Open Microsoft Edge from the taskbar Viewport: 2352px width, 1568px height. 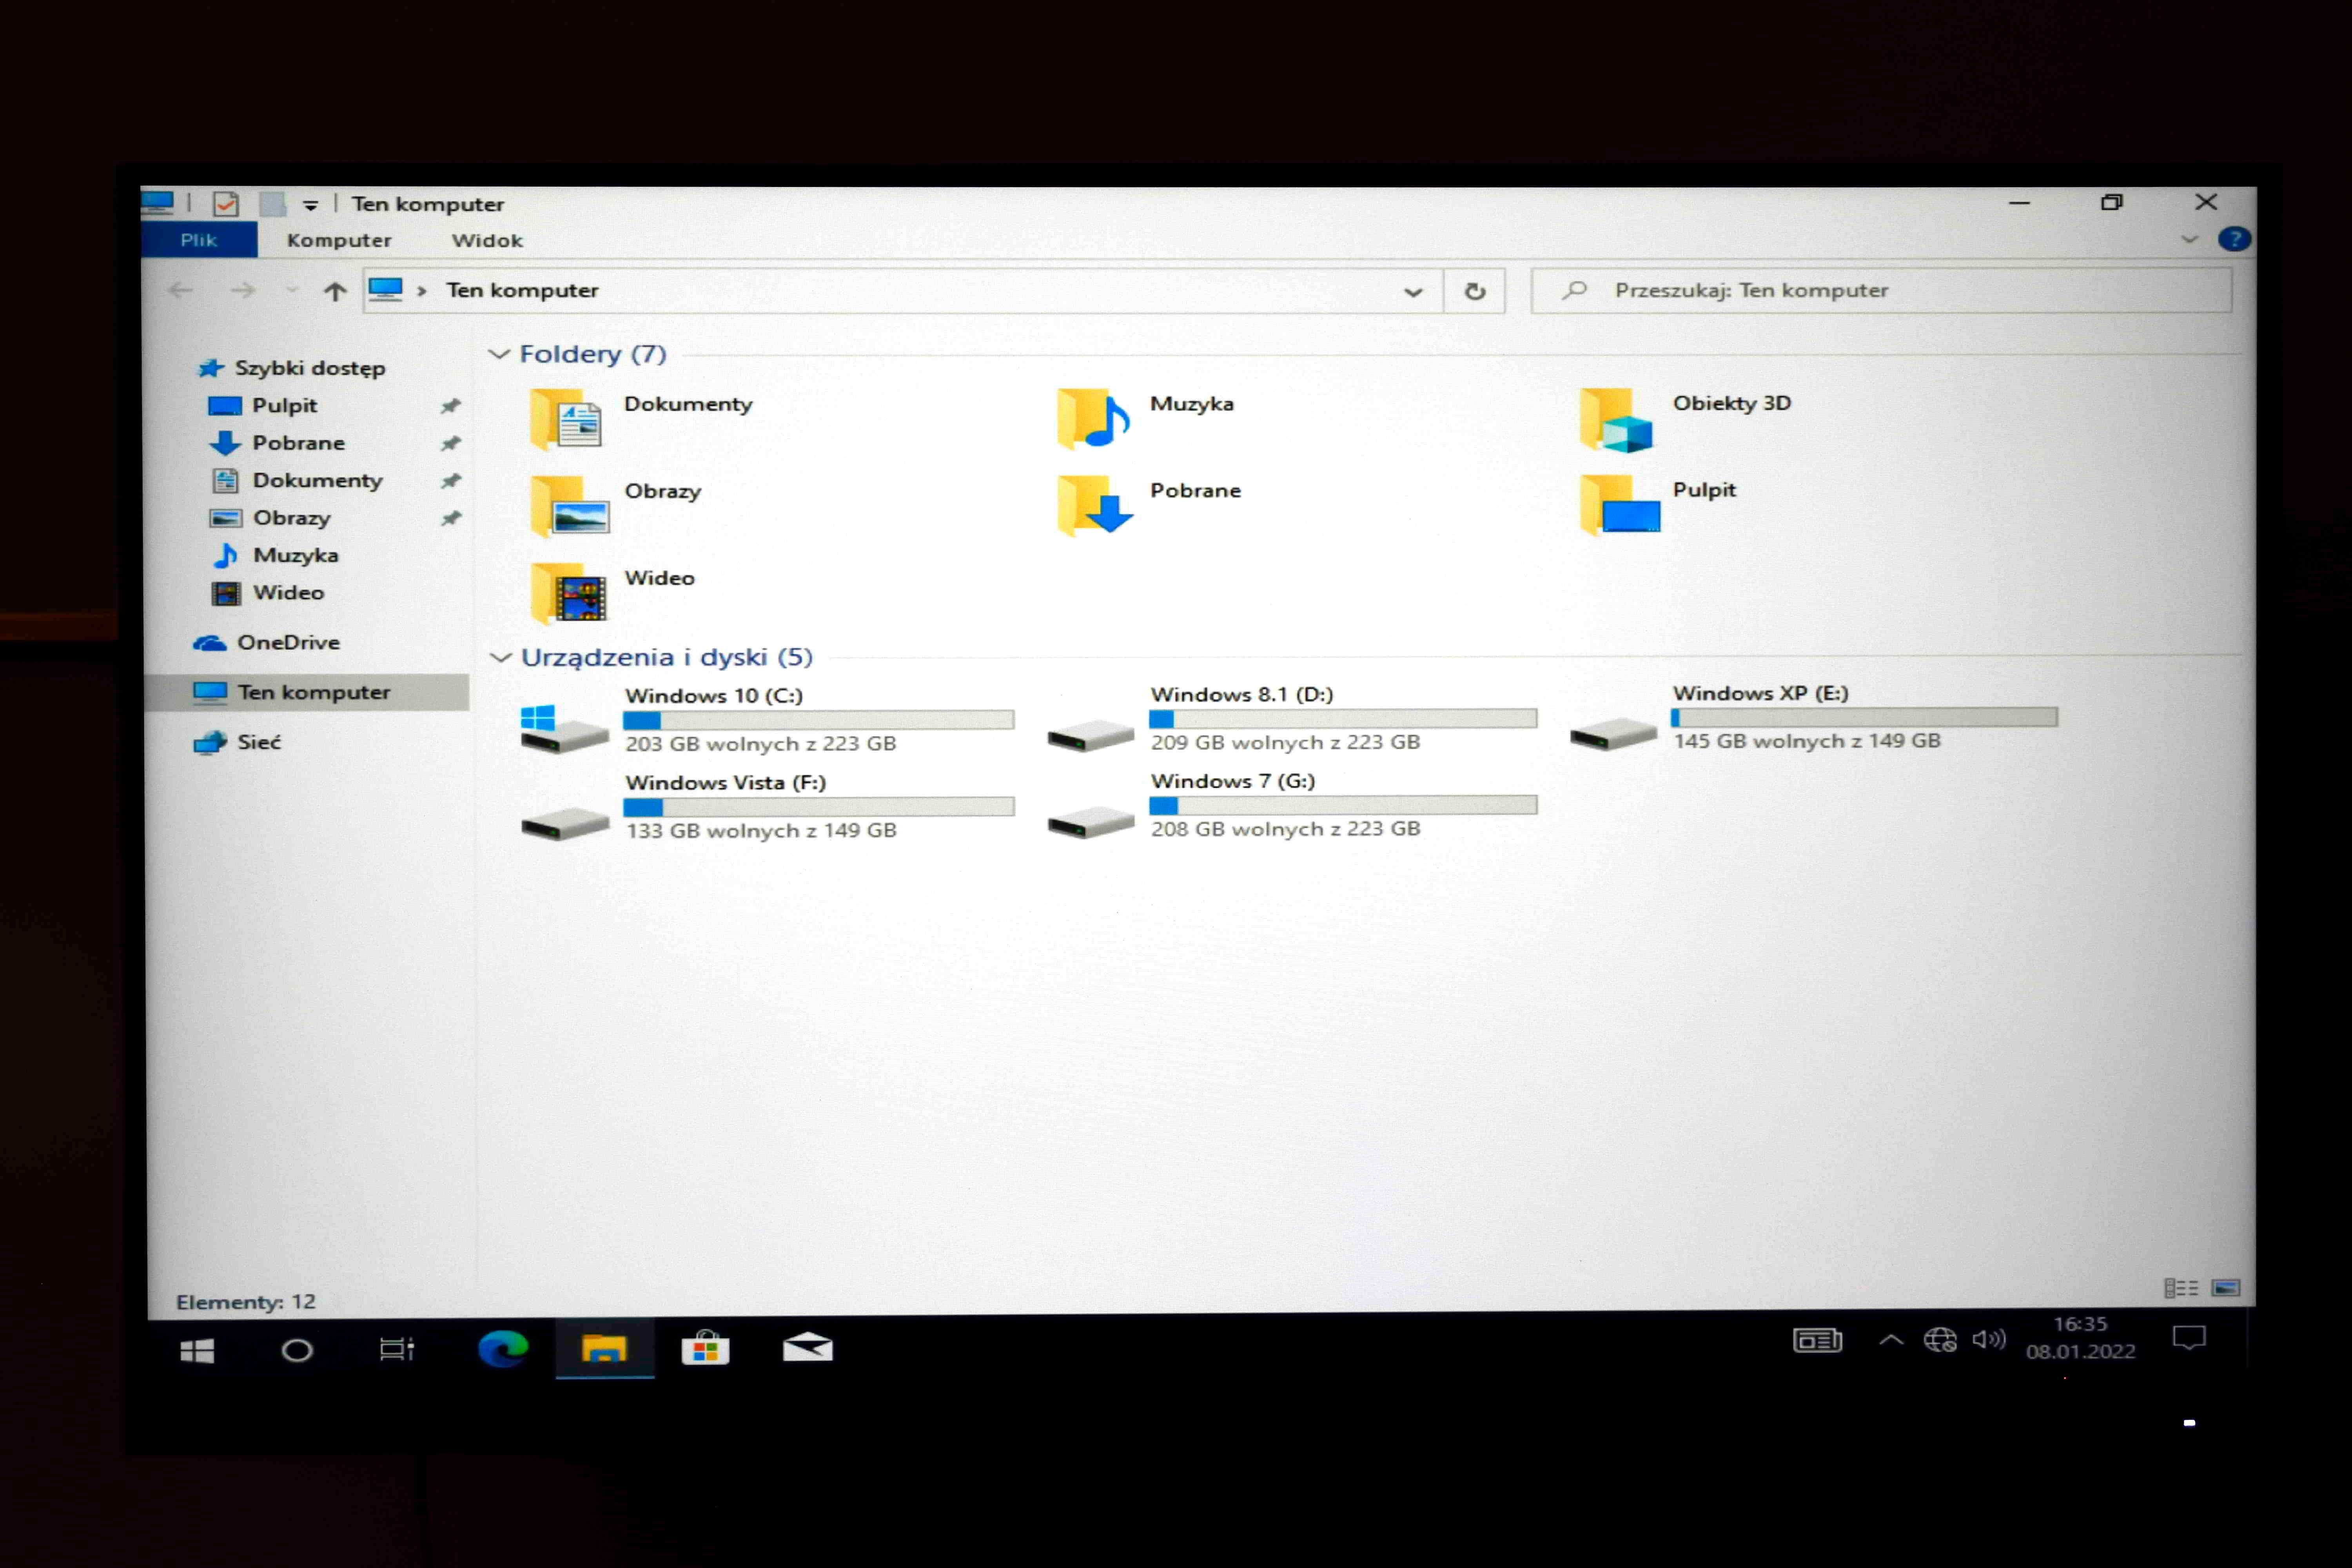point(502,1349)
